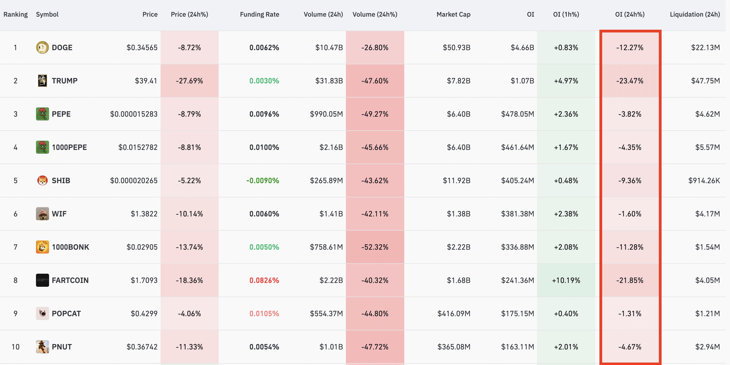Sort by Volume (24h) column header

(323, 14)
